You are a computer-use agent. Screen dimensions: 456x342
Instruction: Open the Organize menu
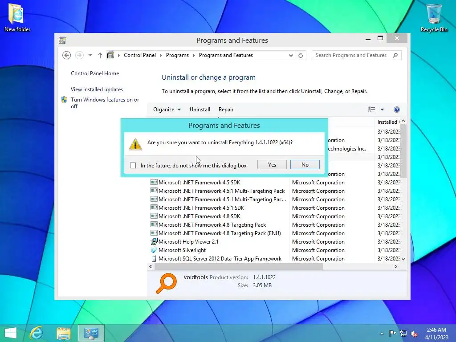tap(167, 110)
